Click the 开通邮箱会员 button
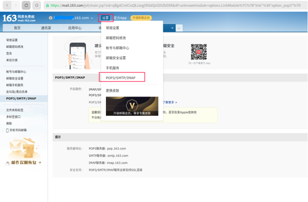This screenshot has height=202, width=308. tap(141, 18)
